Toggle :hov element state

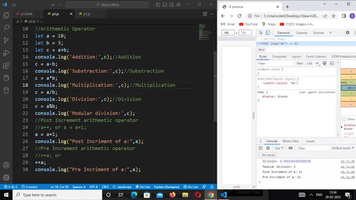click(x=299, y=63)
